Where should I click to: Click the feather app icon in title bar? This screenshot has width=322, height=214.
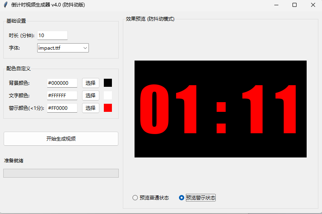(x=6, y=5)
